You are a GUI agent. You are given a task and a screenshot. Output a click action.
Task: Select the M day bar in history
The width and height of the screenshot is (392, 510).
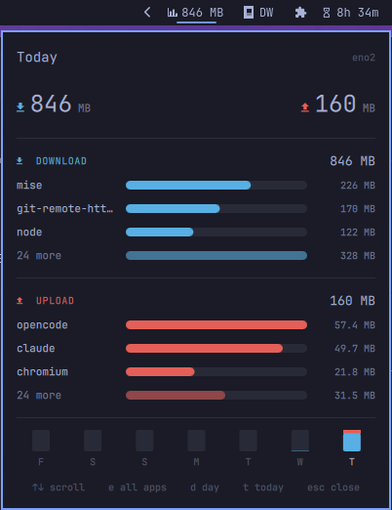point(196,441)
